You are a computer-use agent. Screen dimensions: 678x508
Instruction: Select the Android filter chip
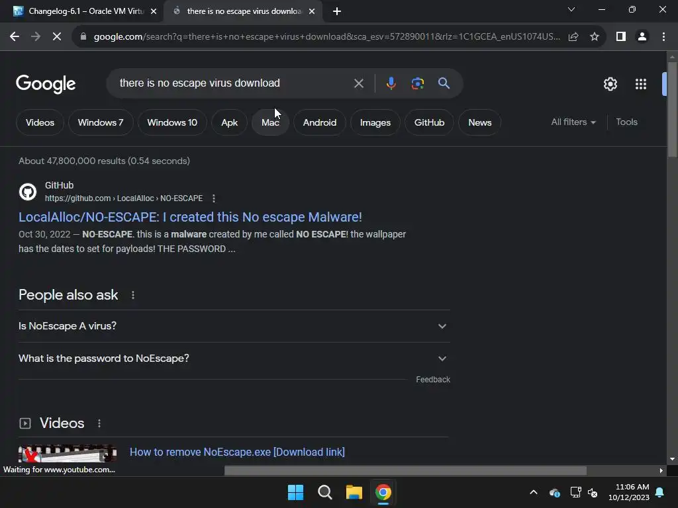pyautogui.click(x=320, y=122)
